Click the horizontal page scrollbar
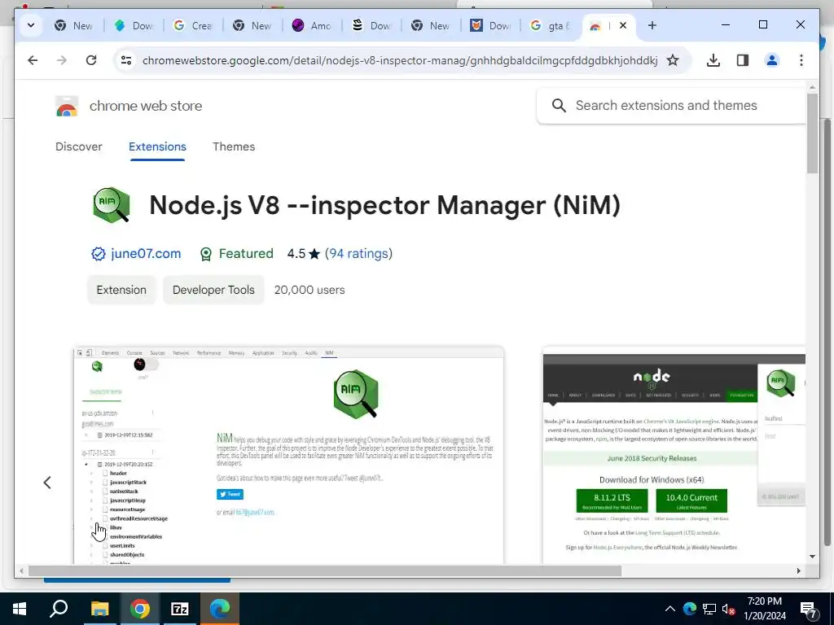Screen dimensions: 834x625 (324, 570)
